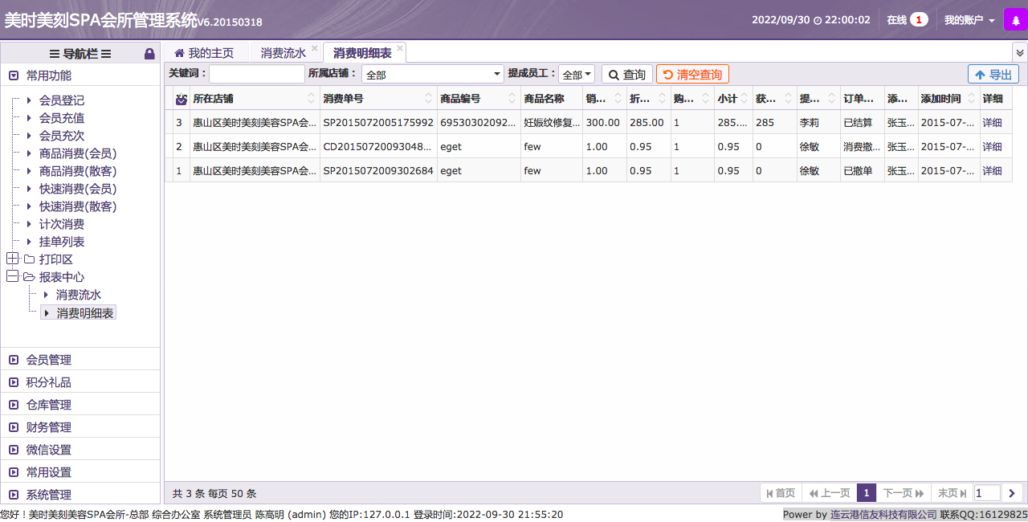Image resolution: width=1028 pixels, height=522 pixels.
Task: Click the tab list double-chevron icon
Action: tap(1019, 52)
